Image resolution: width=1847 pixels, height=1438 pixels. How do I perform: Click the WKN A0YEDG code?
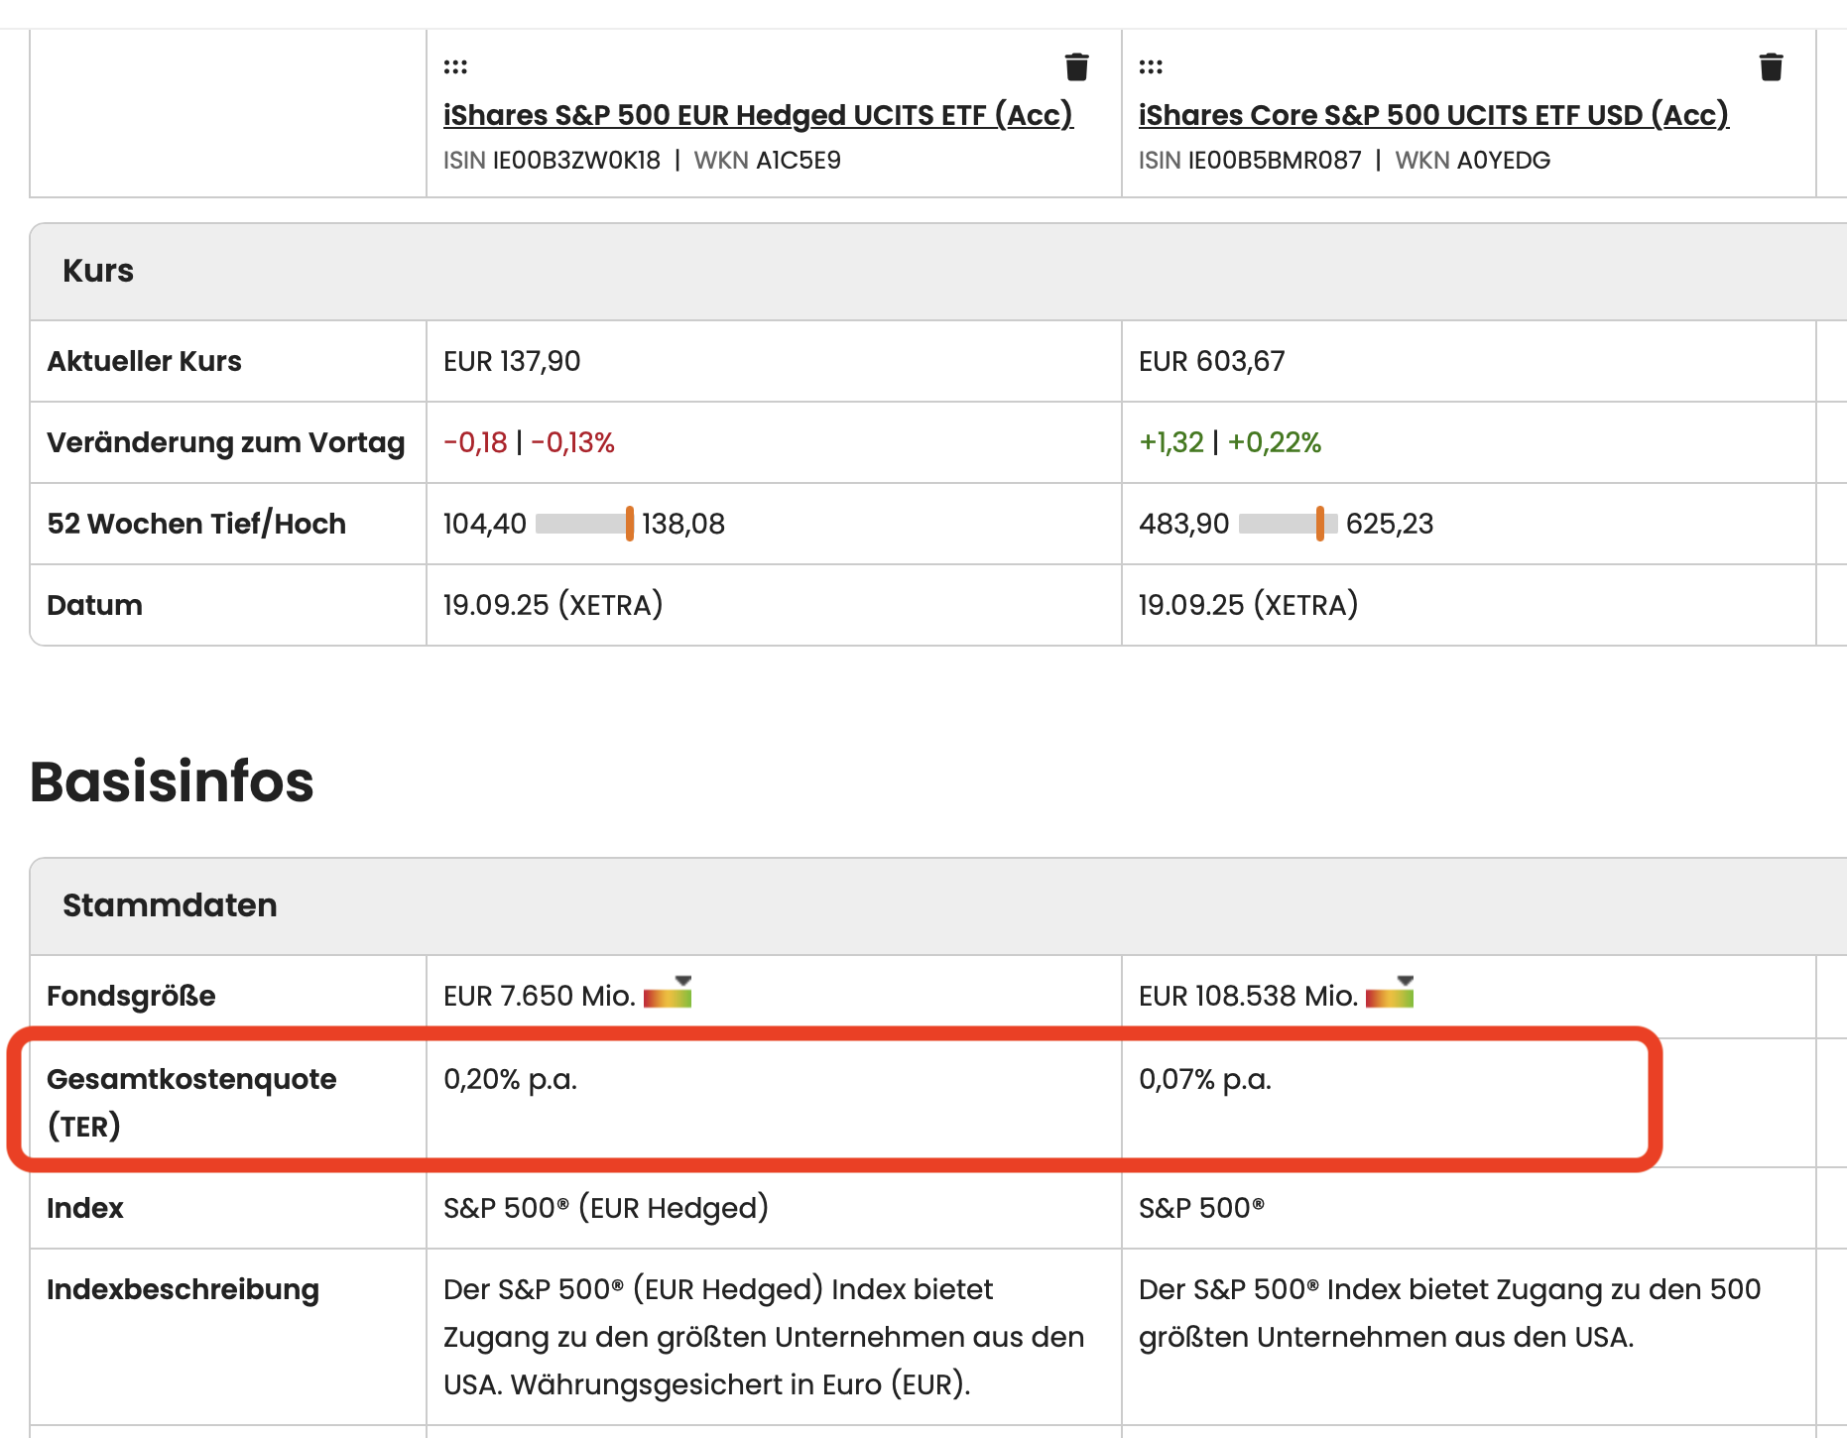1503,161
